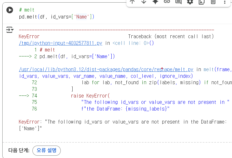232x158 pixels.
Task: Copy link to cell icon
Action: point(167,2)
